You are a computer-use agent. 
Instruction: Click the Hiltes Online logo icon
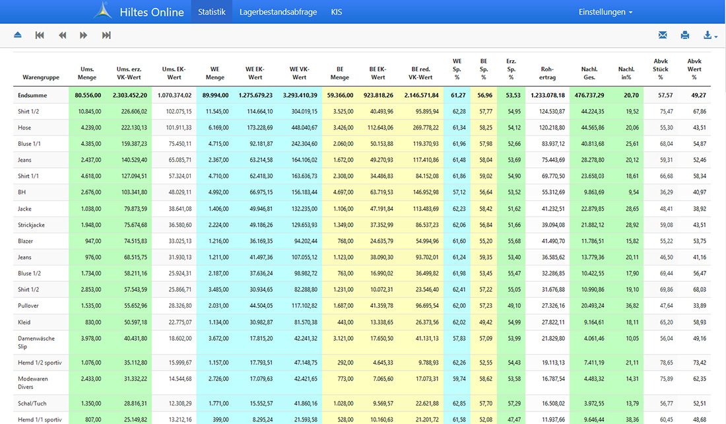(x=104, y=12)
